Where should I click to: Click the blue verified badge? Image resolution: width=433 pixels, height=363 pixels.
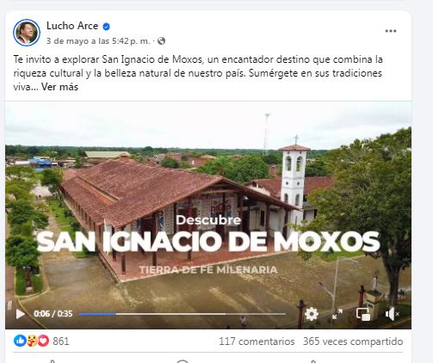pyautogui.click(x=106, y=27)
